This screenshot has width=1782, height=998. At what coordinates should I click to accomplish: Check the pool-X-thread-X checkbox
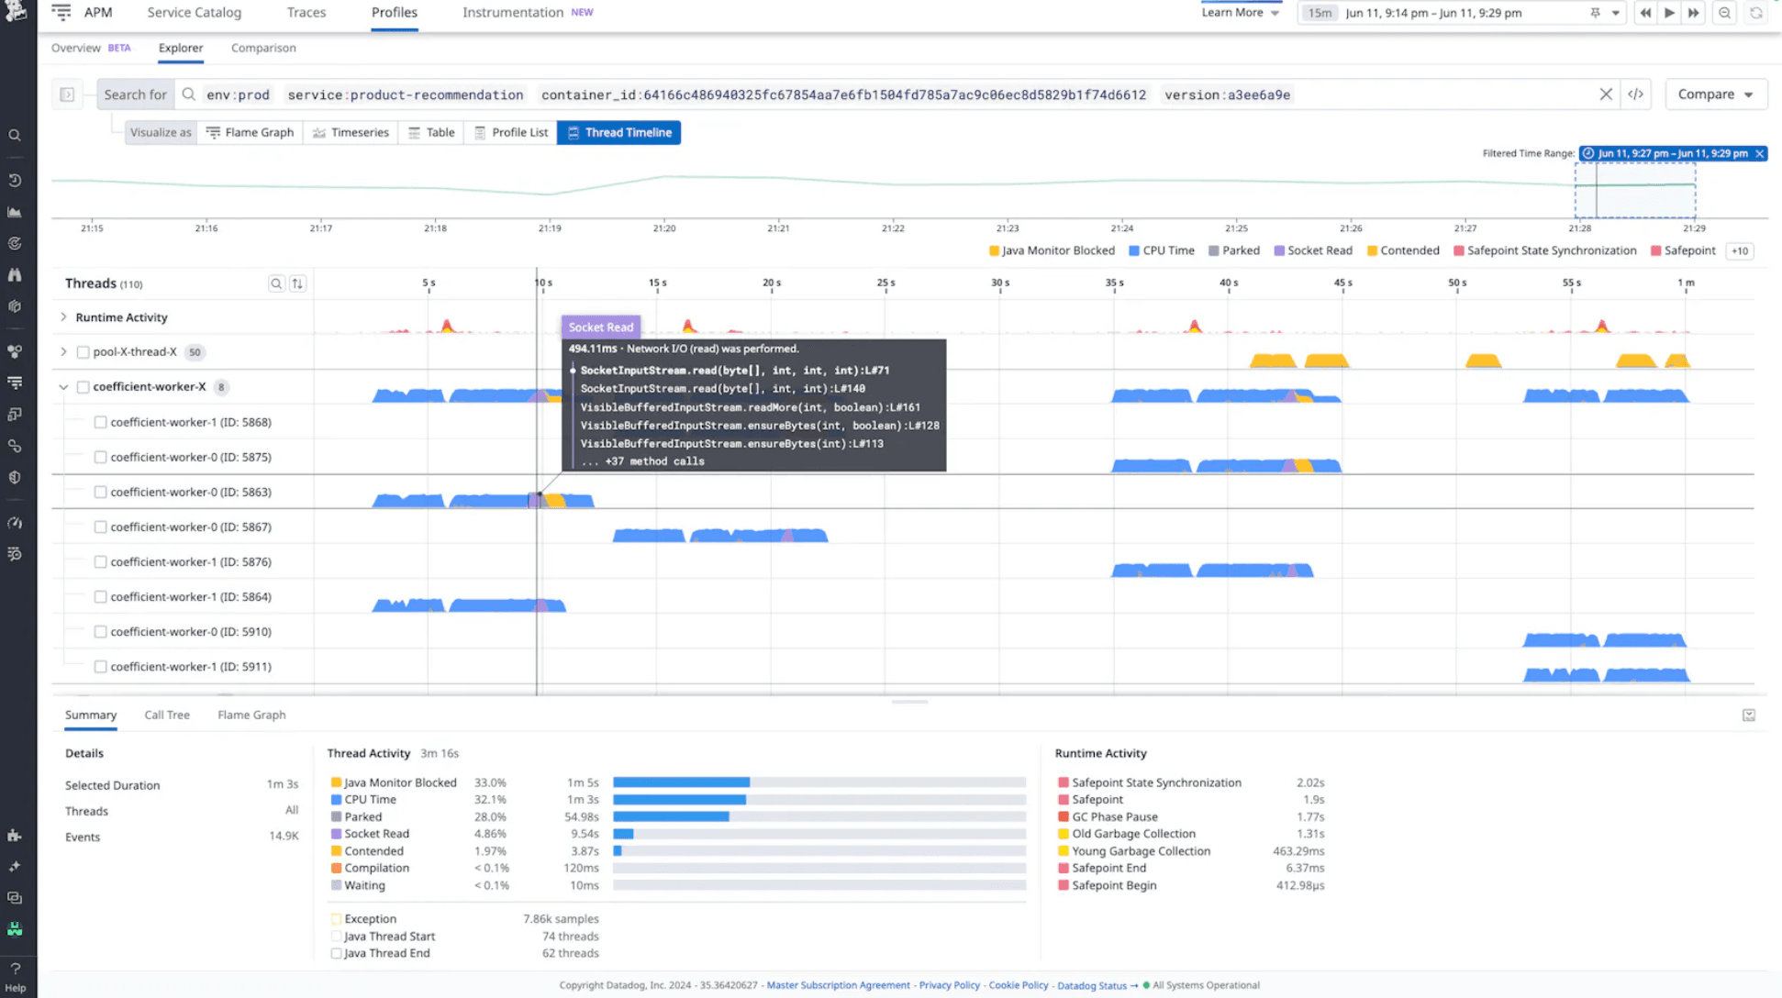point(84,352)
